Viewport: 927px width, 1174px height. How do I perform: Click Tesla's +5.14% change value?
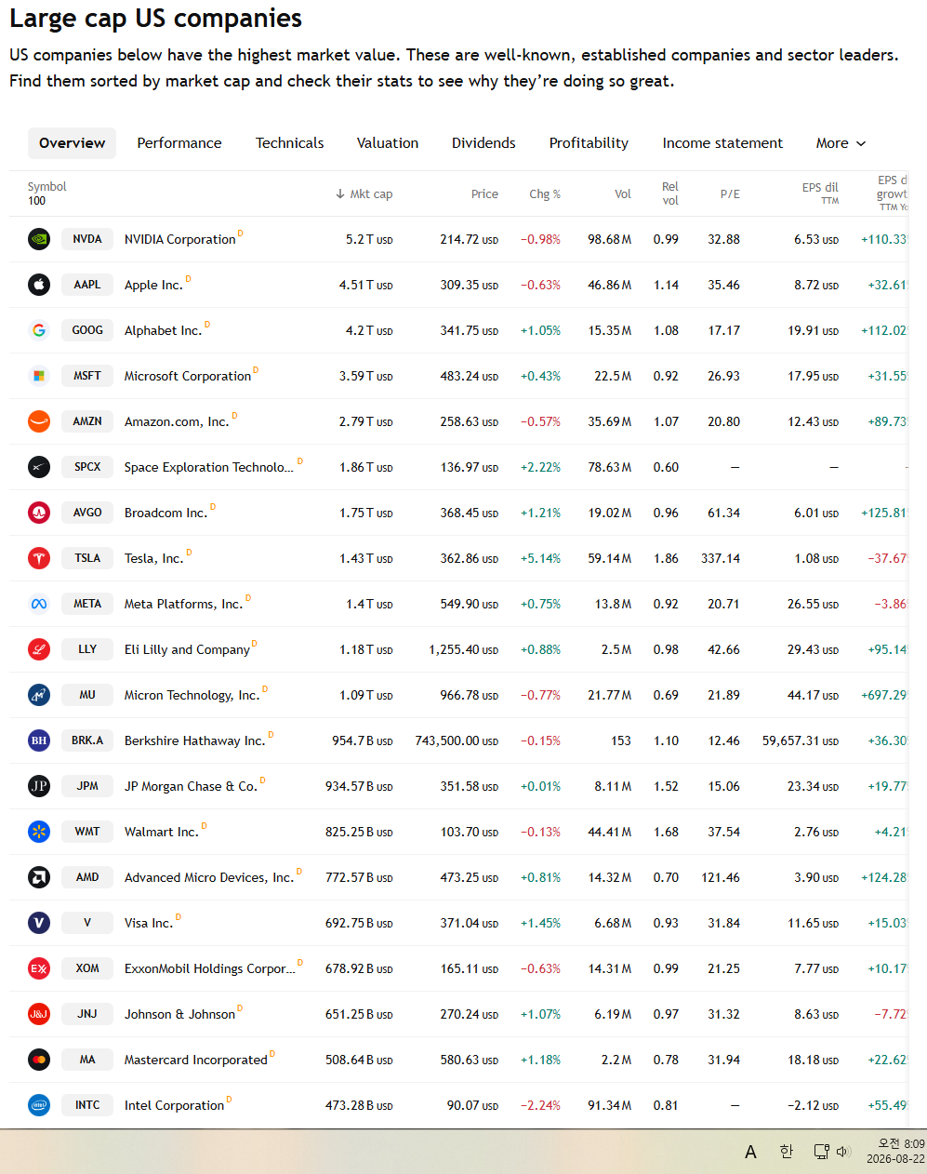point(540,558)
